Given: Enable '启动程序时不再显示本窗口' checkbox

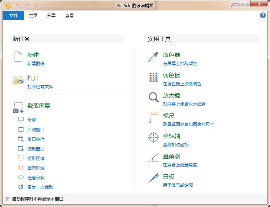Looking at the screenshot, I should click(9, 199).
